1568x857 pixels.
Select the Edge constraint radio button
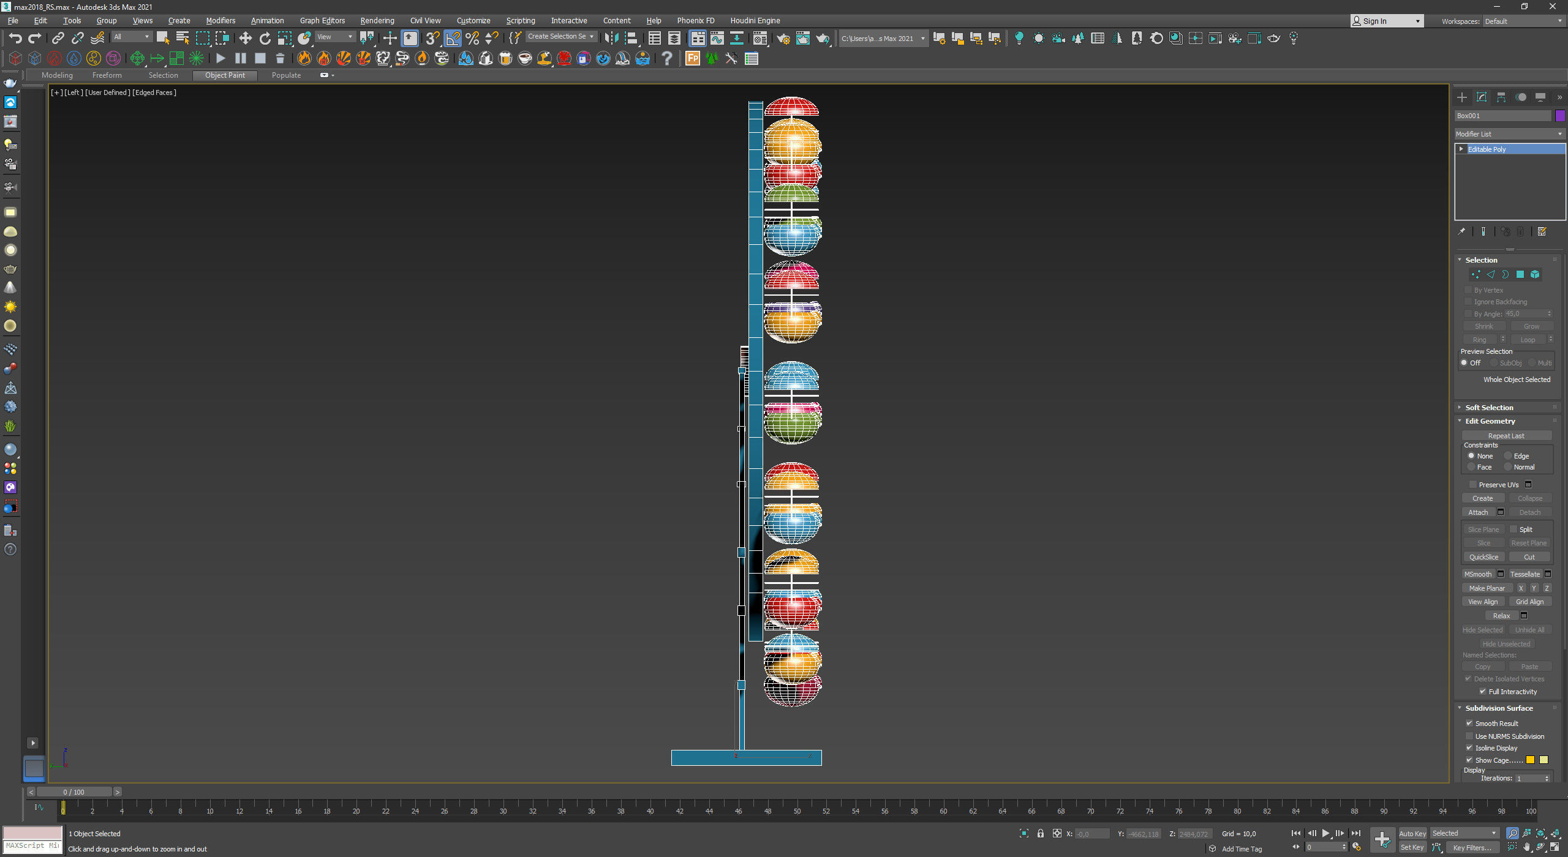(x=1509, y=456)
